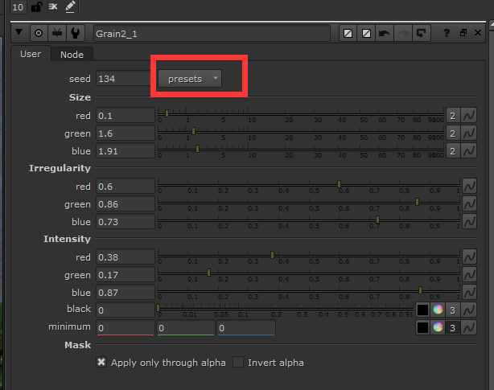Click the seed value field
This screenshot has width=494, height=390.
coord(123,78)
